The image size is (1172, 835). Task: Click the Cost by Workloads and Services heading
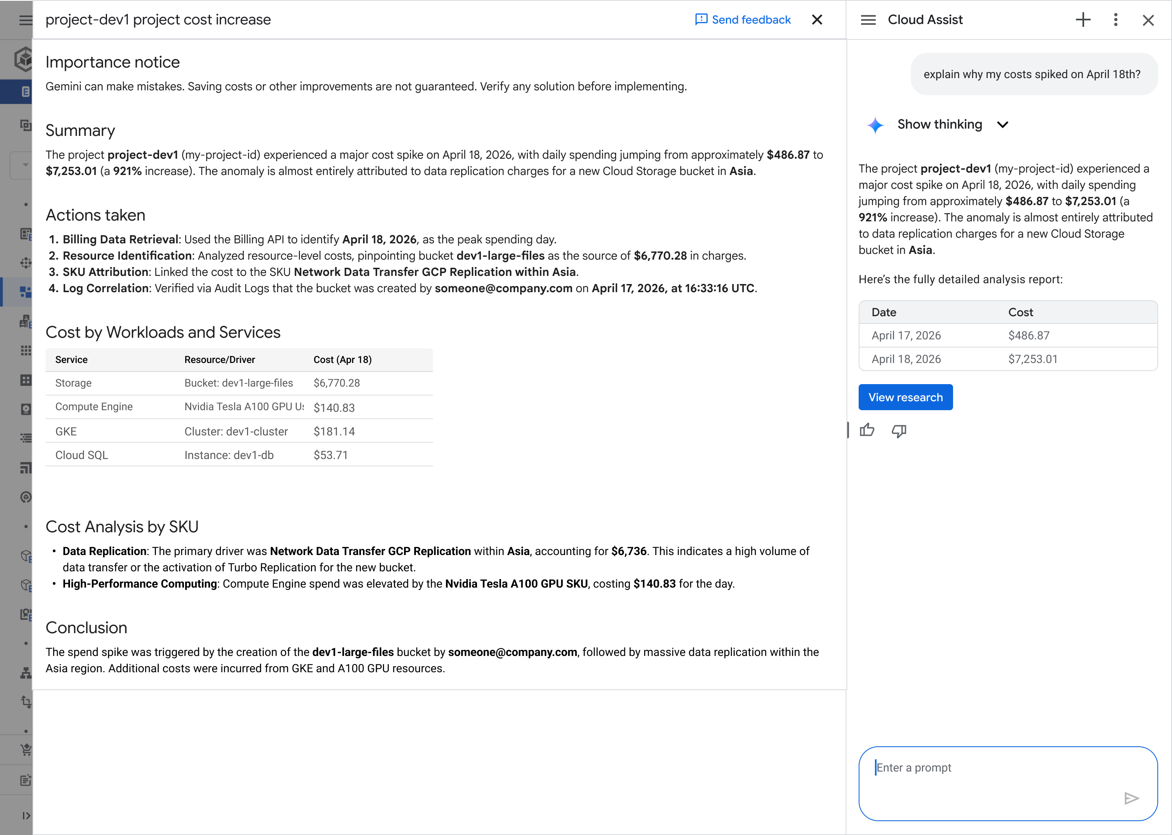pos(163,332)
